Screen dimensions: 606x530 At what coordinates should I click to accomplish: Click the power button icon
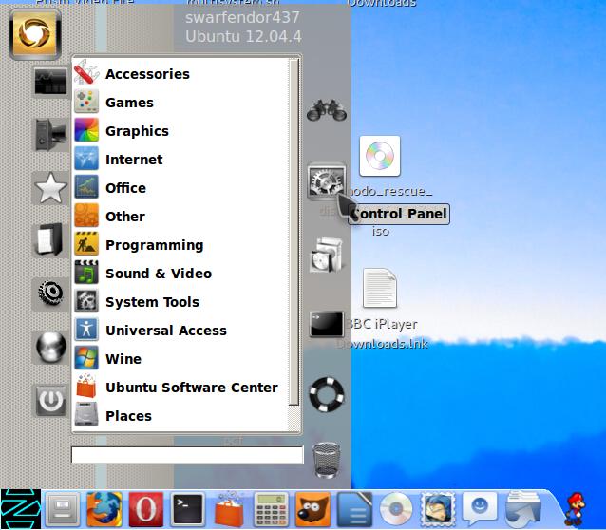tap(50, 400)
